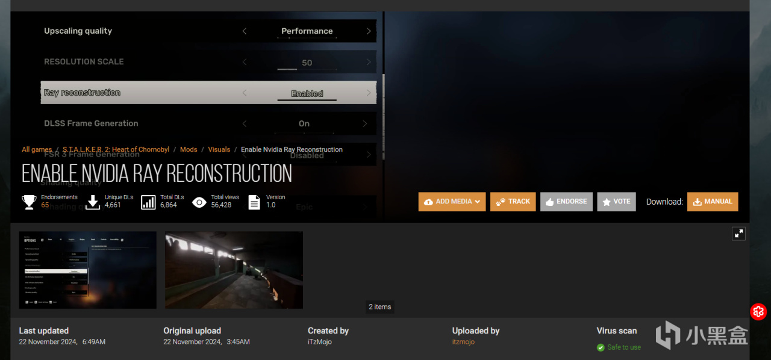
Task: Expand the gallery to fullscreen
Action: [739, 234]
